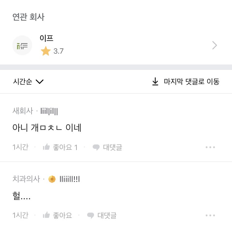Tap 대댓글 under the 새회사 comment
The width and height of the screenshot is (232, 226).
coord(112,147)
